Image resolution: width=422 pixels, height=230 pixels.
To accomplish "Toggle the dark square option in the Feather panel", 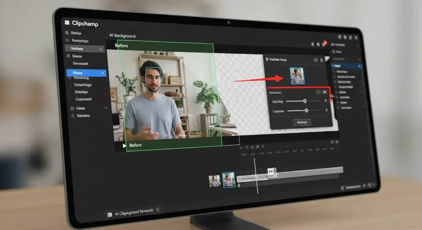I will (x=318, y=92).
